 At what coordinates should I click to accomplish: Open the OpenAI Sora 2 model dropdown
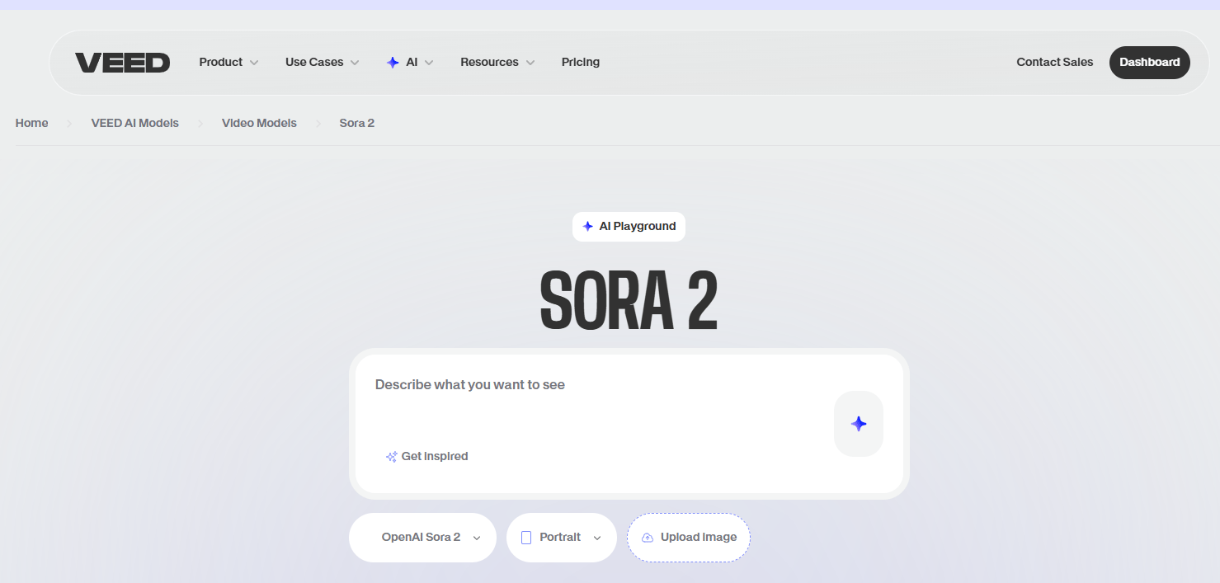click(422, 538)
